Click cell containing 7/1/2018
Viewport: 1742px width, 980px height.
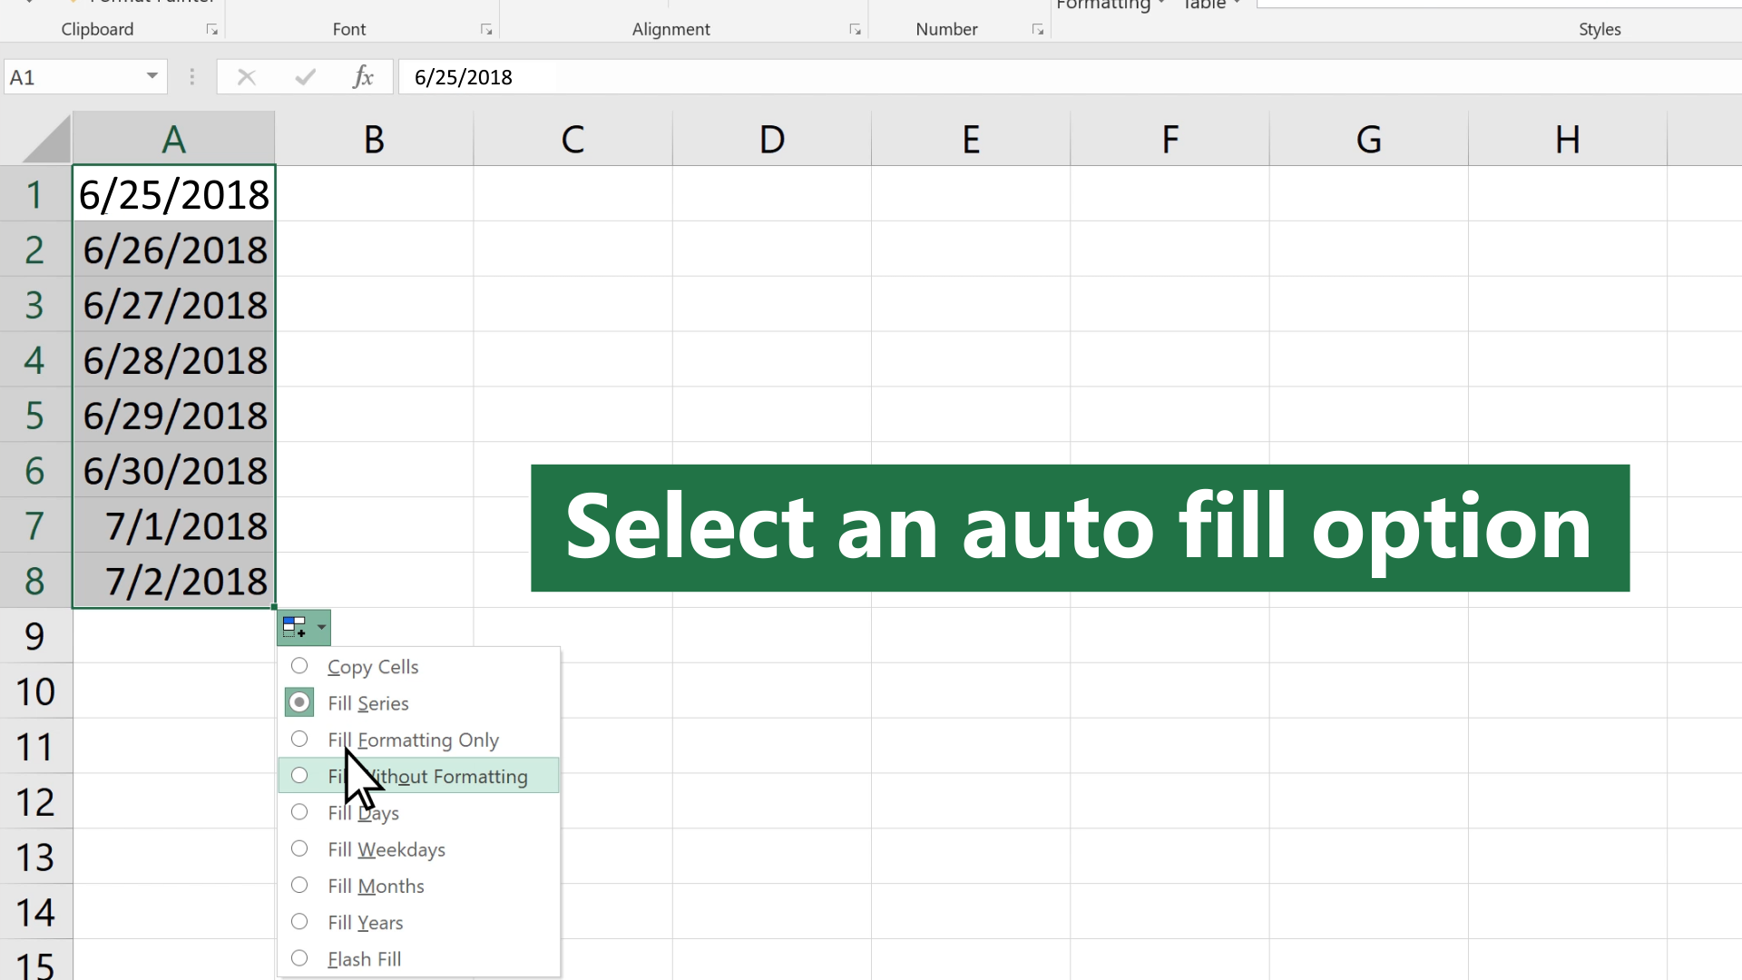(x=173, y=525)
